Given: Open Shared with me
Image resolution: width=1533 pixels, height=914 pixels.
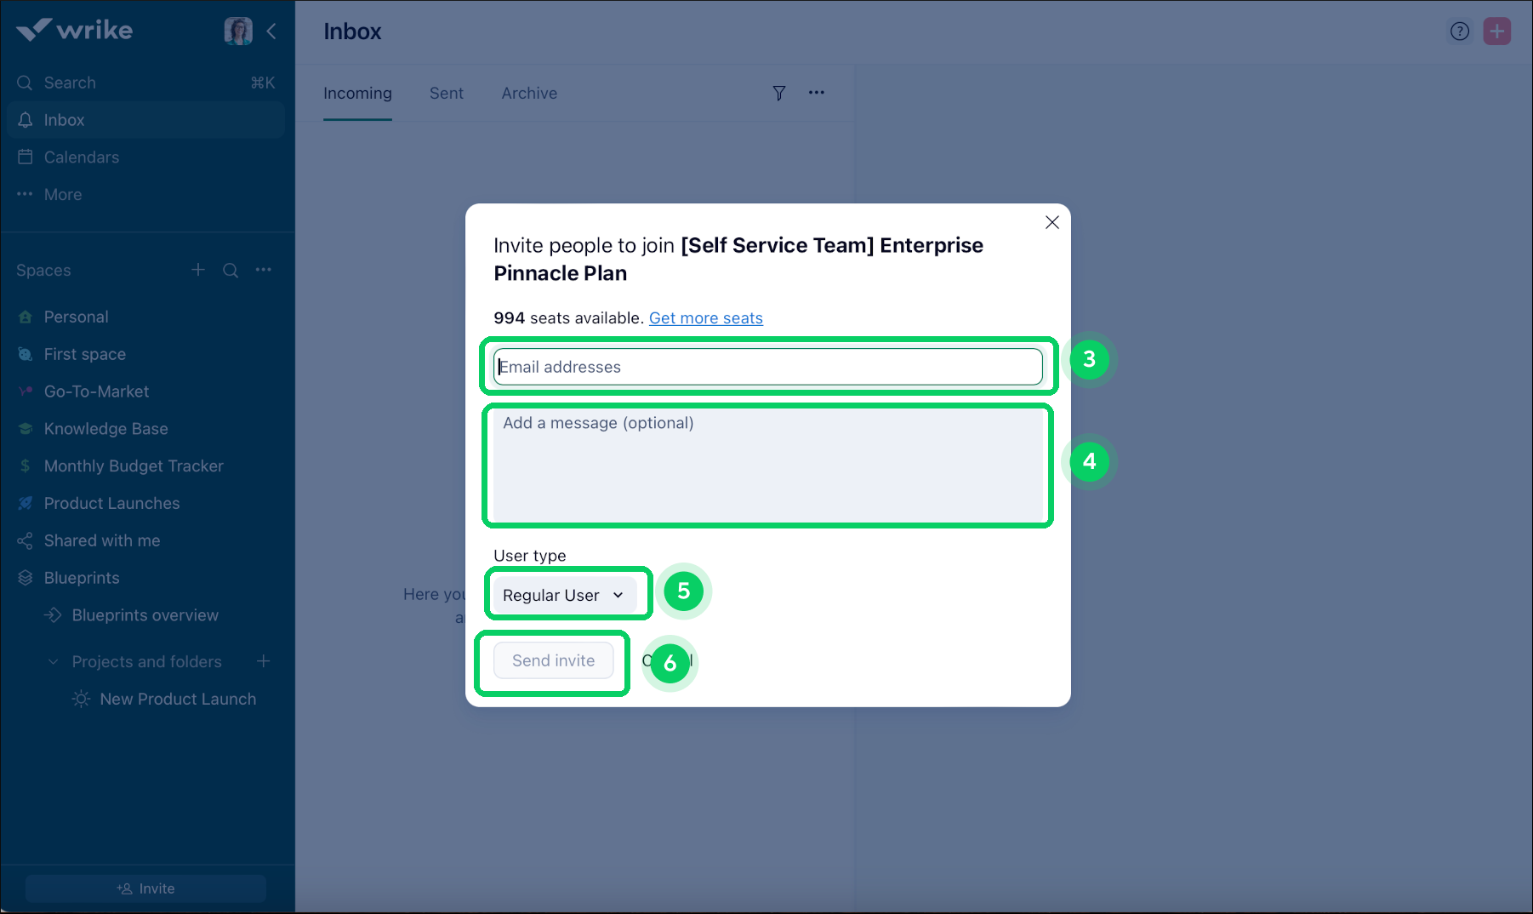Looking at the screenshot, I should tap(100, 540).
